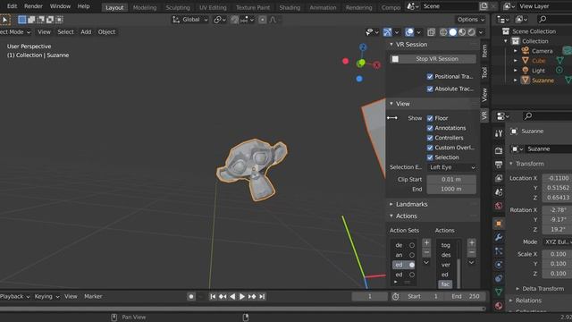Toggle X-ray icon in viewport header

click(x=431, y=32)
